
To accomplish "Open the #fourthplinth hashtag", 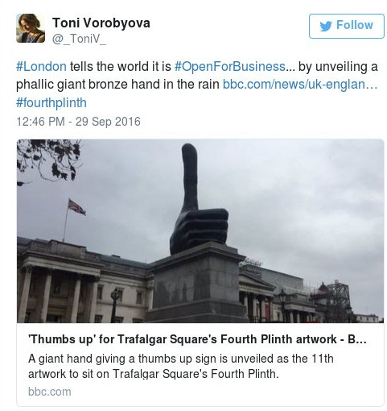I will pyautogui.click(x=51, y=102).
